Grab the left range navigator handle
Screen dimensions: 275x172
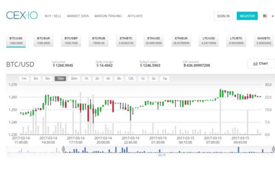[x=63, y=149]
